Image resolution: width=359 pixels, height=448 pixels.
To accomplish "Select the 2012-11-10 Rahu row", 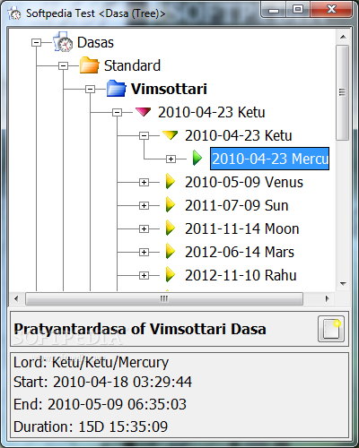I will 241,275.
